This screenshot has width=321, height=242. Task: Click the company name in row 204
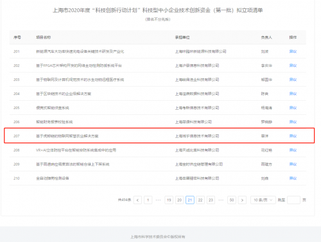click(197, 94)
